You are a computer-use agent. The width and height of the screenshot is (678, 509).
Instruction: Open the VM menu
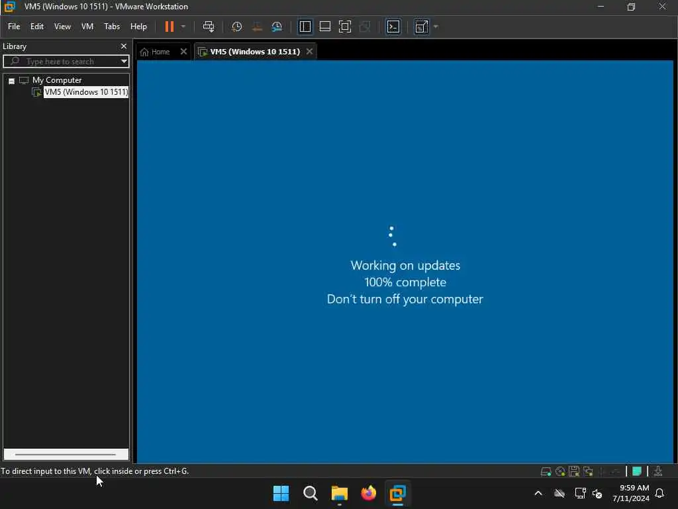(87, 27)
